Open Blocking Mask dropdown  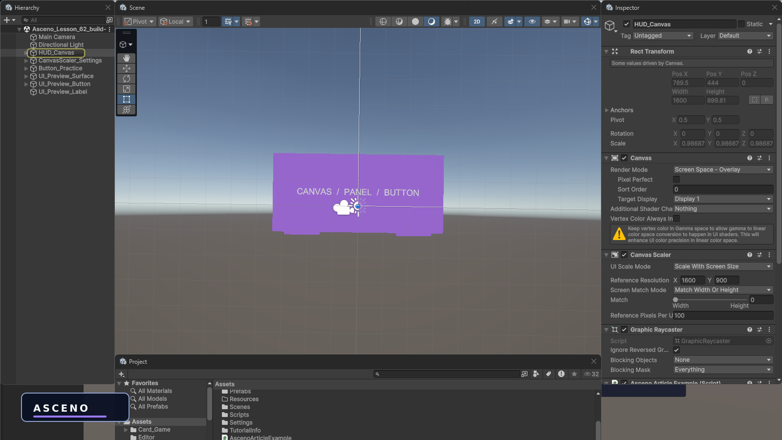click(x=723, y=370)
